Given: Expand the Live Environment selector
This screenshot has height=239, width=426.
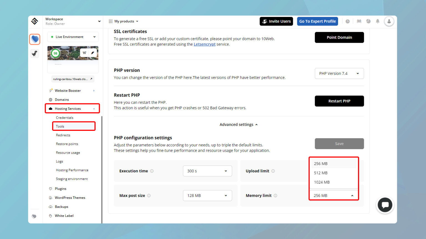Looking at the screenshot, I should click(73, 37).
